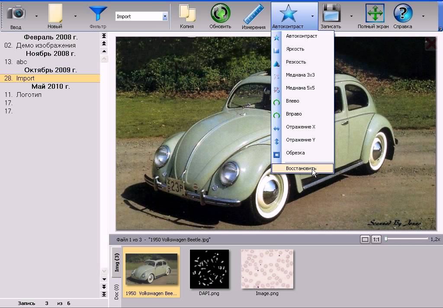Select record 02. Демо изображения

50,45
